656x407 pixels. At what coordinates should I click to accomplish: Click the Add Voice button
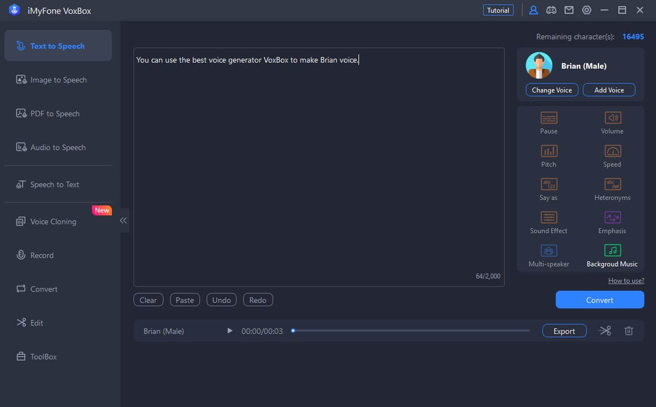click(x=609, y=90)
